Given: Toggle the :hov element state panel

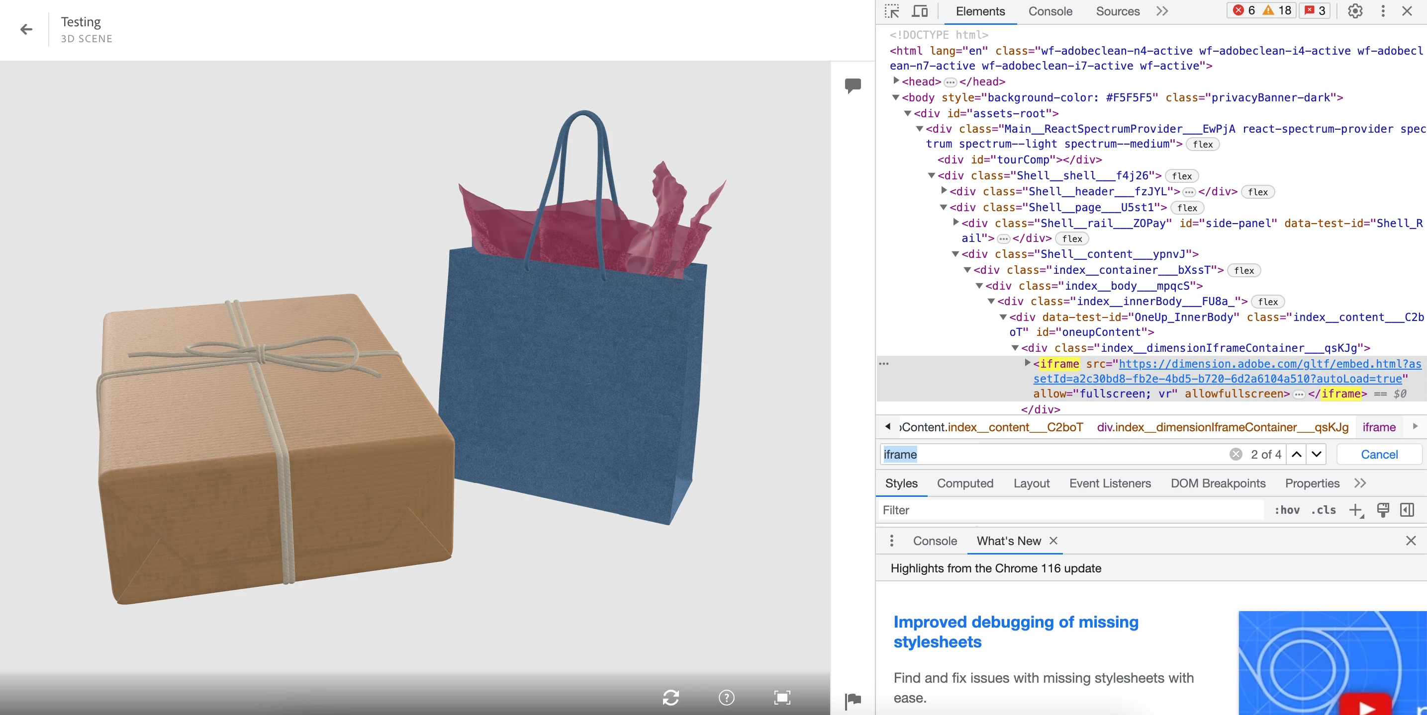Looking at the screenshot, I should click(1286, 510).
